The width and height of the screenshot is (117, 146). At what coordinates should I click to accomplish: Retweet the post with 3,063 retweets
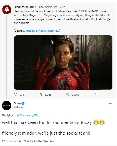pos(40,94)
